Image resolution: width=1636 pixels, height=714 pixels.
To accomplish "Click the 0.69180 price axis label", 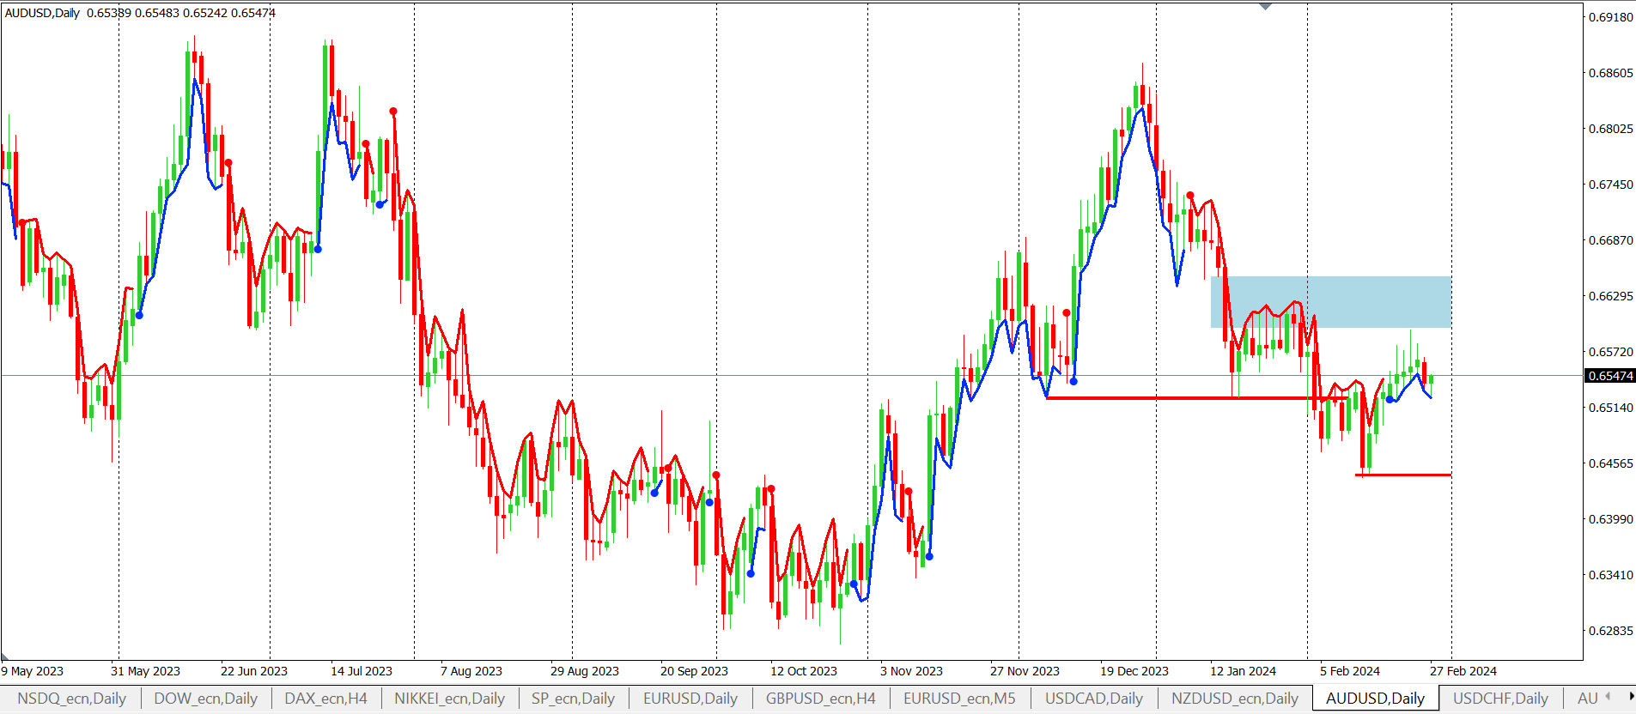I will pyautogui.click(x=1611, y=17).
